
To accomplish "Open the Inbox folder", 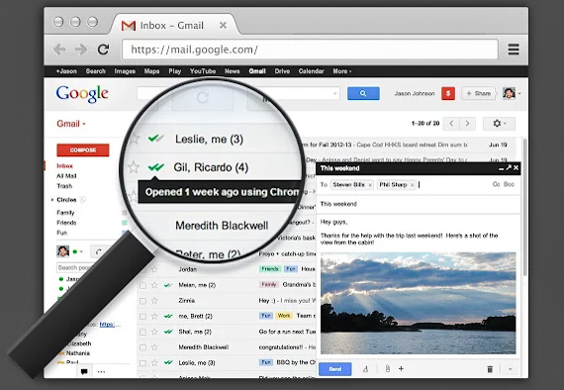I will (64, 166).
